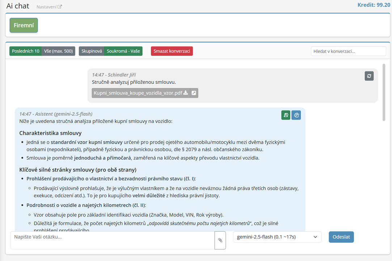The width and height of the screenshot is (392, 261).
Task: Open the attached PDF in new window icon
Action: [194, 93]
